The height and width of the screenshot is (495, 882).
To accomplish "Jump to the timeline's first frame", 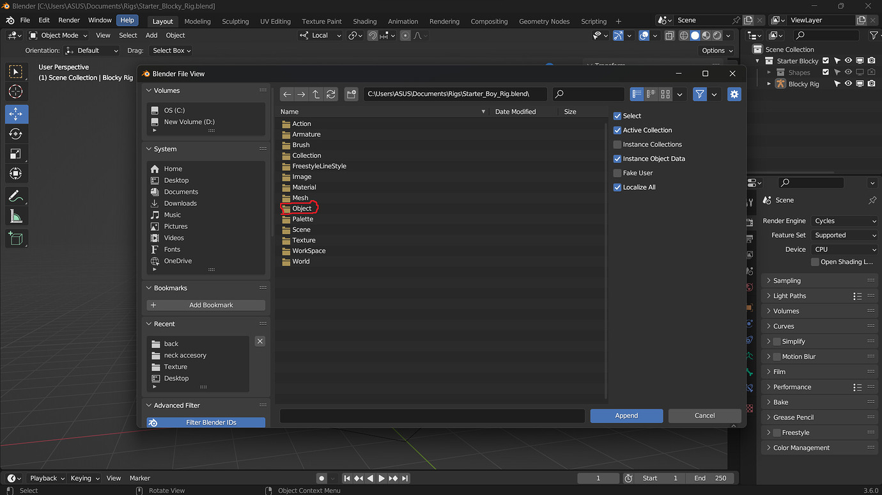I will tap(347, 478).
